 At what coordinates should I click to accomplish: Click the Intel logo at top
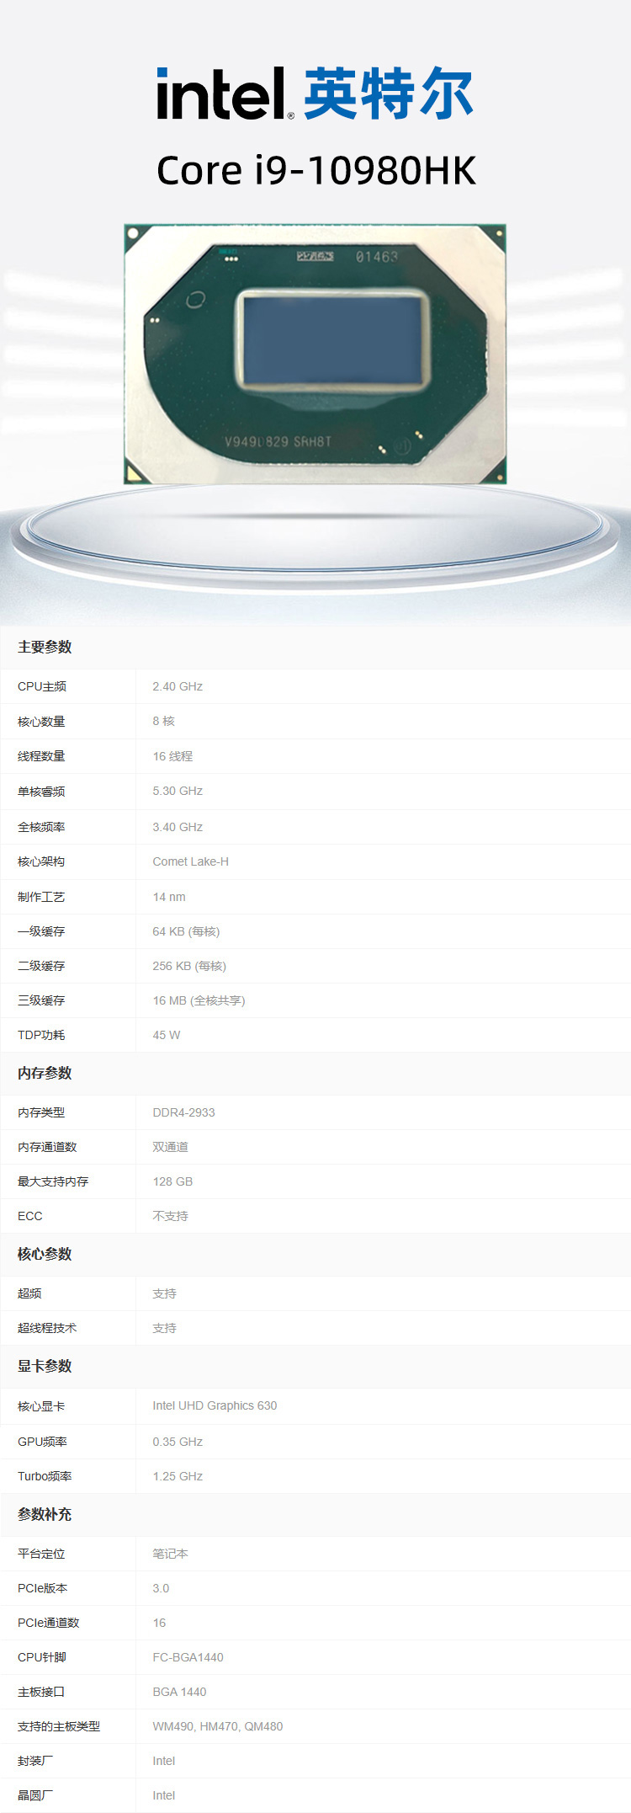[x=225, y=93]
